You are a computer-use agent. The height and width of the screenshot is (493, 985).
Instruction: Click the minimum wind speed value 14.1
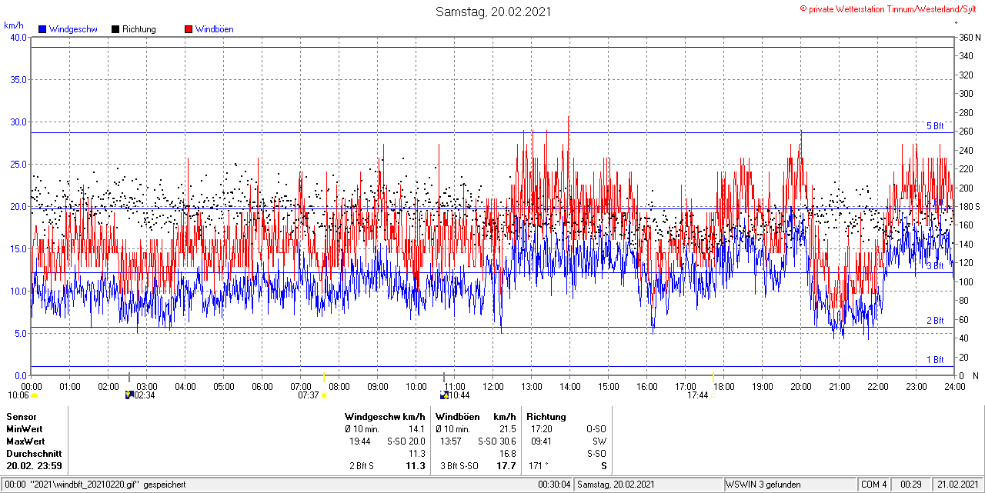pyautogui.click(x=416, y=429)
